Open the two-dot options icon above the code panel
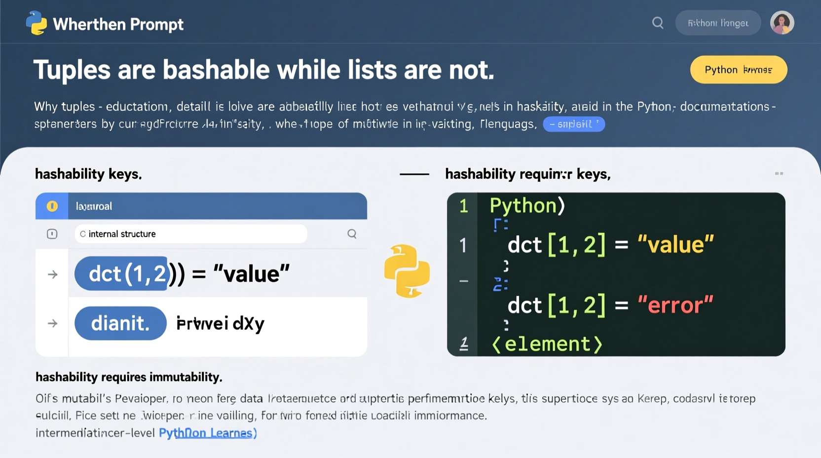The width and height of the screenshot is (821, 458). [779, 174]
